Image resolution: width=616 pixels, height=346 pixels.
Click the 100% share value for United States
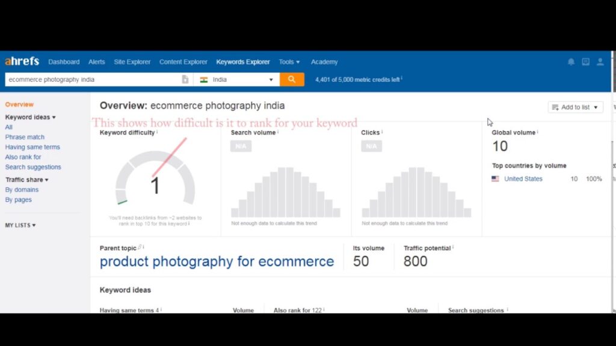click(594, 179)
